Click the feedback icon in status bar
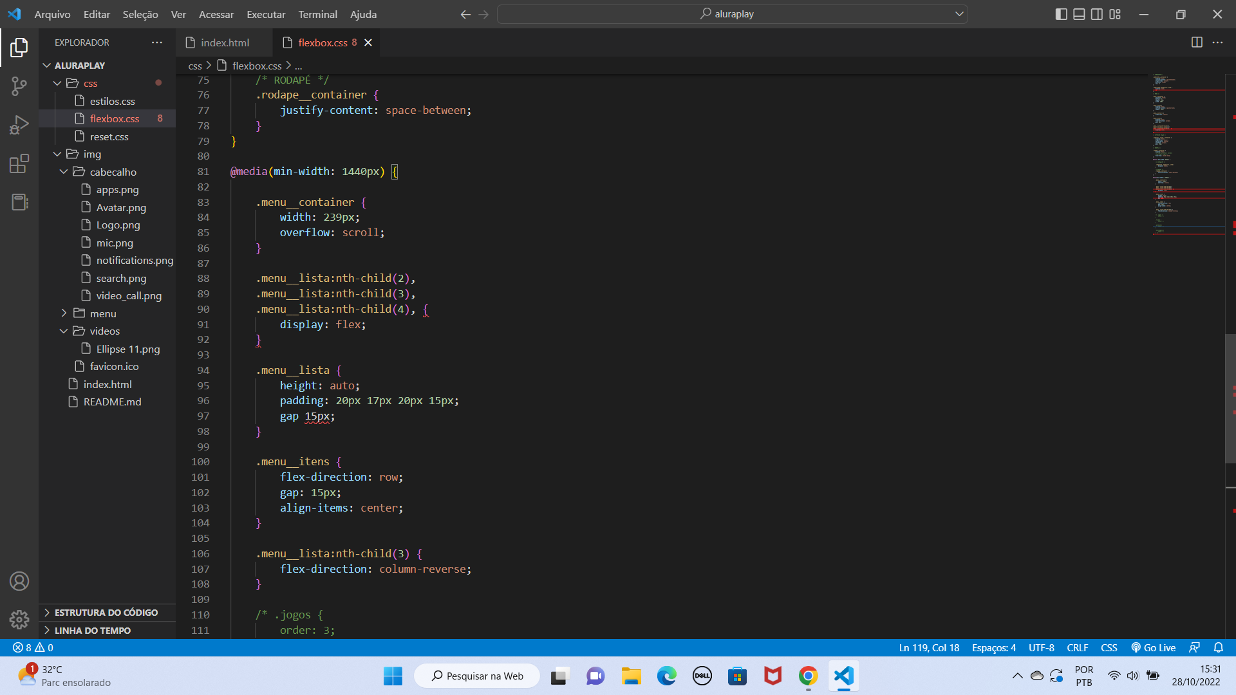Viewport: 1236px width, 695px height. coord(1194,647)
